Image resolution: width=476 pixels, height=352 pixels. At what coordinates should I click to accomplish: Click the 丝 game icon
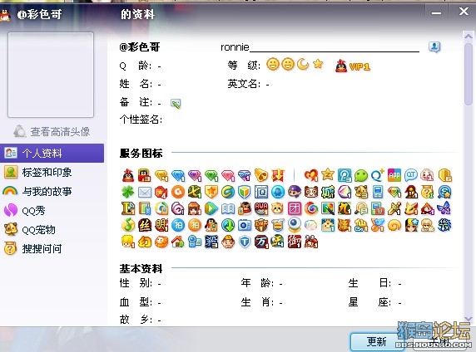pyautogui.click(x=145, y=225)
